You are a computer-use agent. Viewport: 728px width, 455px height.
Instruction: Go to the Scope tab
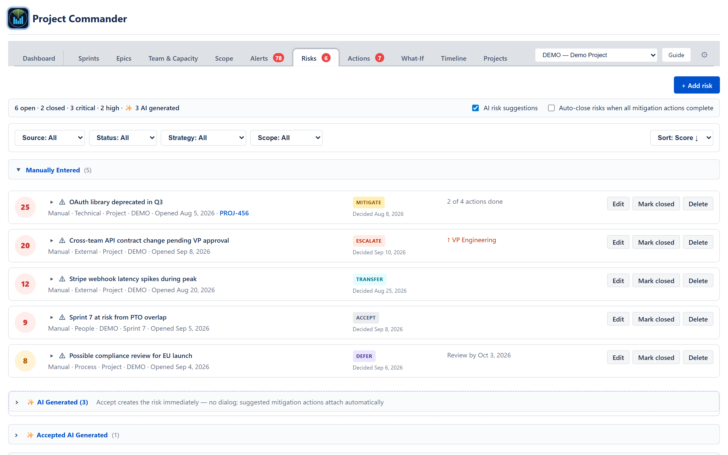[224, 58]
